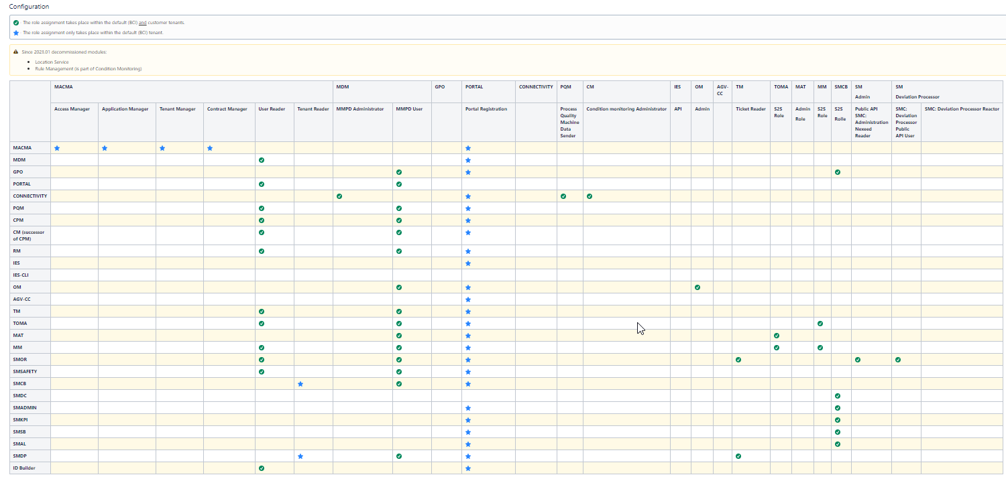Click star in MACMA row Tenant Manager column

click(162, 148)
